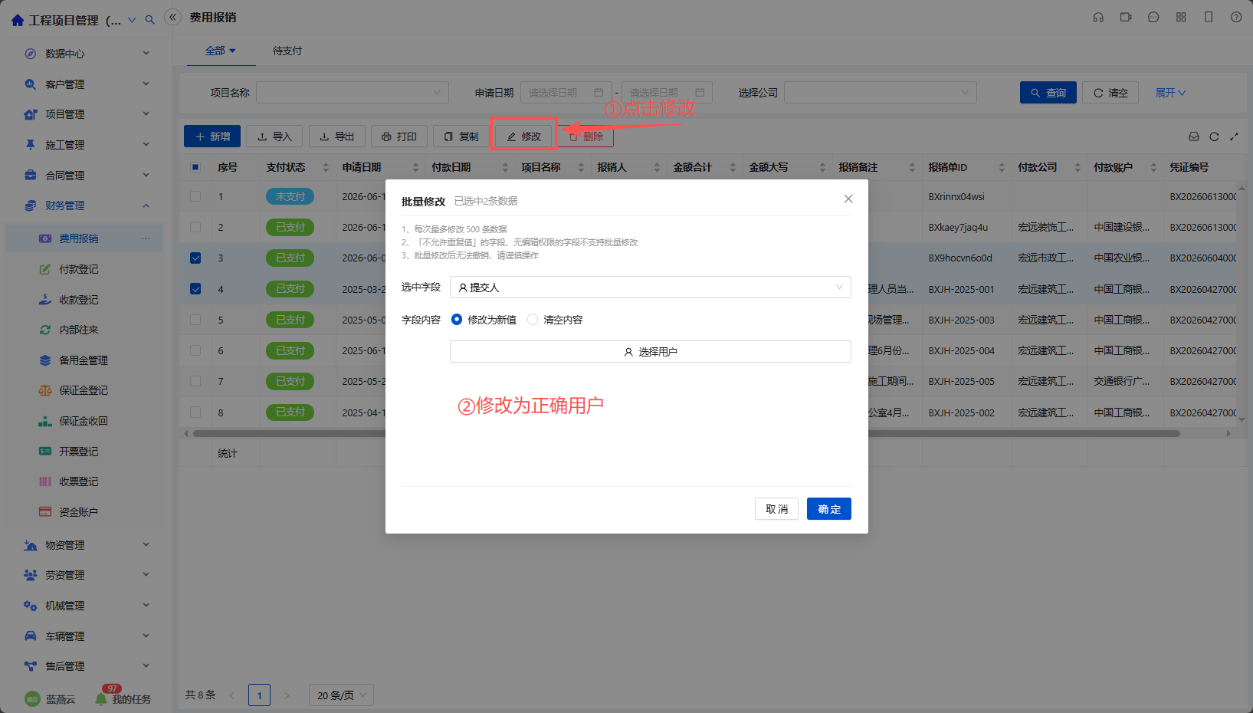This screenshot has height=713, width=1253.
Task: Click the 清空 filter button
Action: [x=1110, y=93]
